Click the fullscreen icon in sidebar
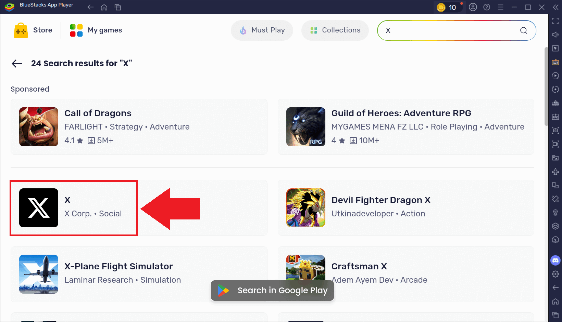 pyautogui.click(x=555, y=21)
